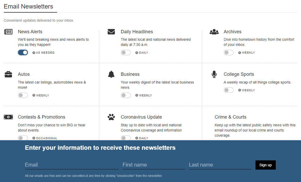Click the Coronavirus Update paw icon
The width and height of the screenshot is (301, 182).
pyautogui.click(x=111, y=117)
